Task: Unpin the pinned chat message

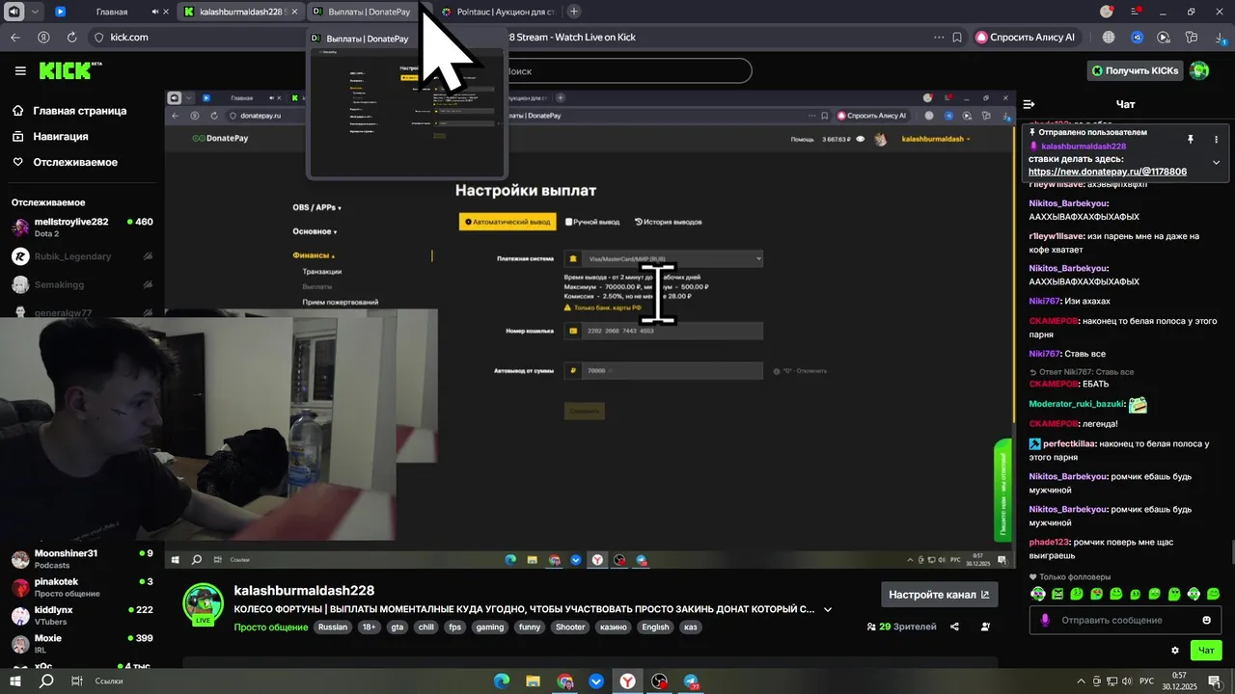Action: click(x=1191, y=139)
